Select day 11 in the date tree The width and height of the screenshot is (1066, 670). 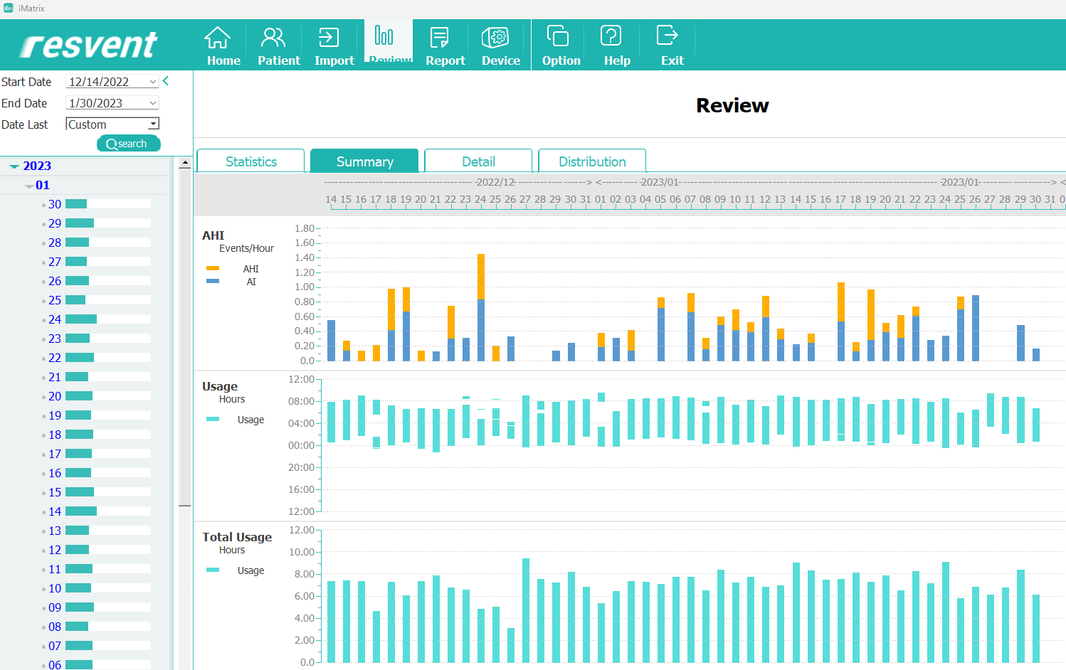click(55, 569)
